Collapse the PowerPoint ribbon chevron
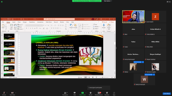 114,31
